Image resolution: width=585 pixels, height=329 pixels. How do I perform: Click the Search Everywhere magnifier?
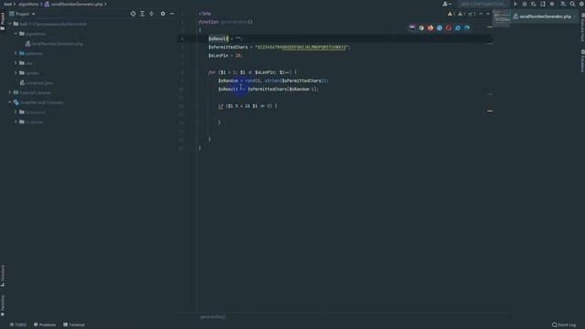pyautogui.click(x=572, y=4)
